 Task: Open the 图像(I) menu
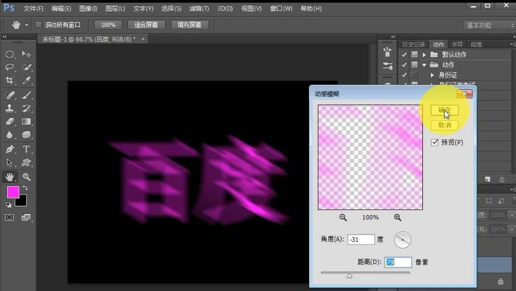[88, 9]
